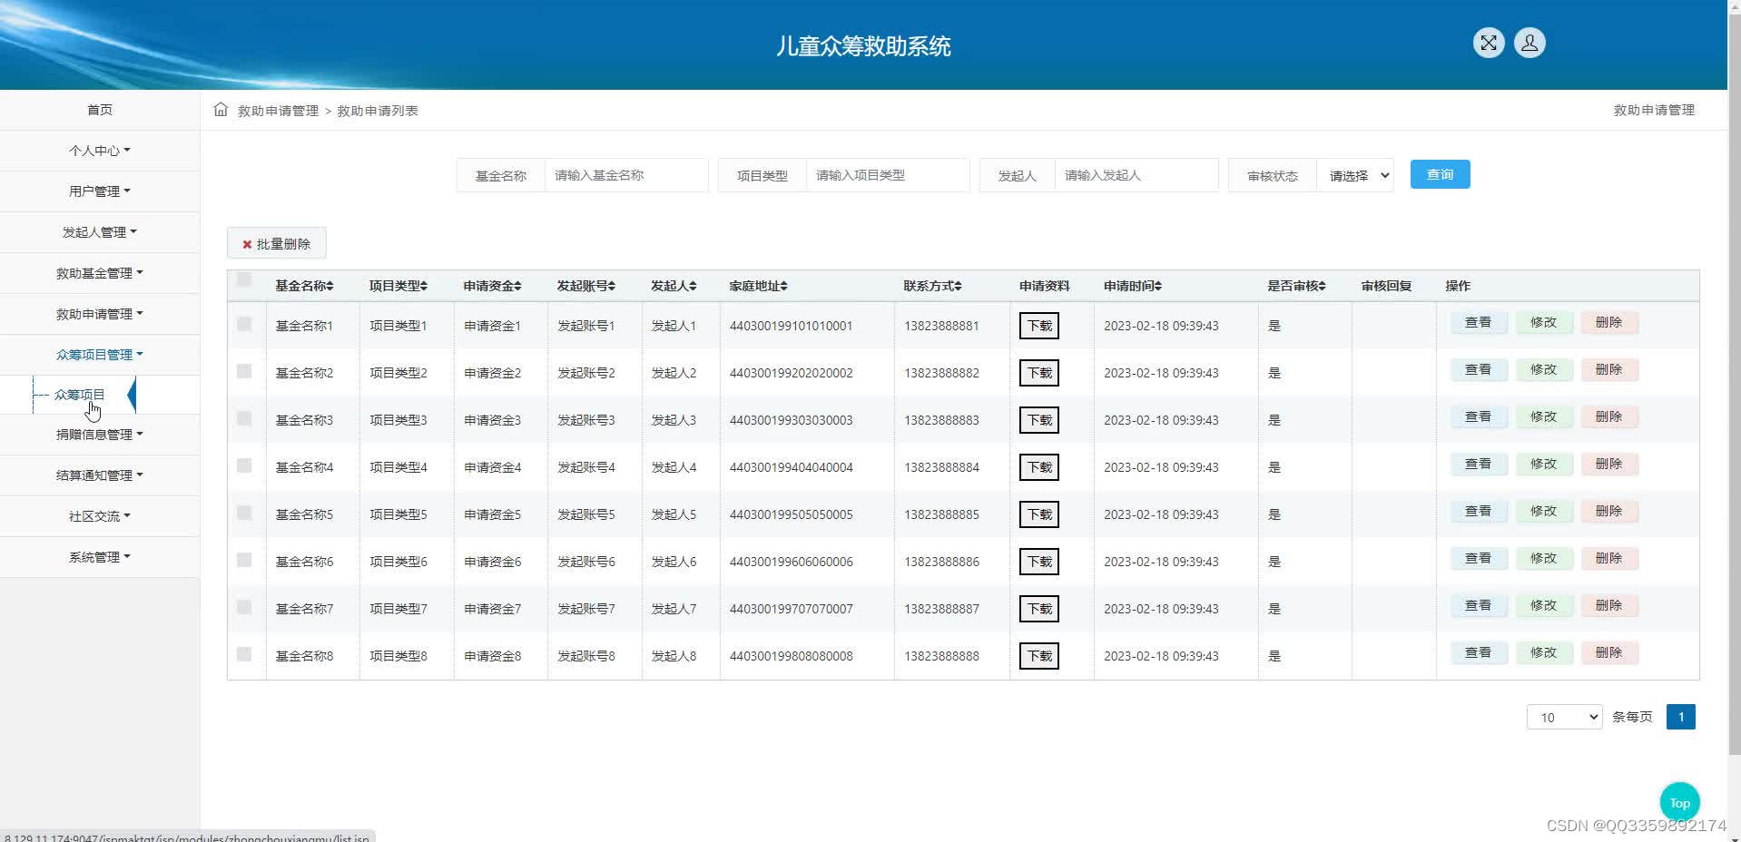This screenshot has height=842, width=1741.
Task: Expand the 结算通知管理 sidebar menu
Action: [x=100, y=475]
